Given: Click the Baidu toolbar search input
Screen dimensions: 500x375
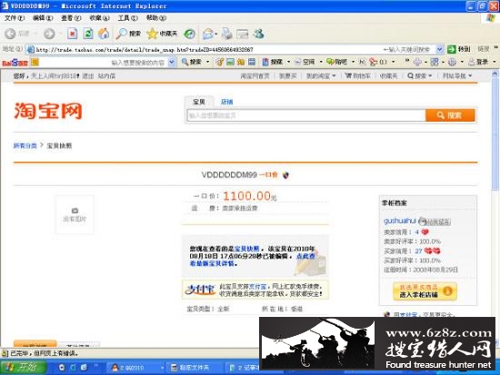Looking at the screenshot, I should [x=104, y=62].
